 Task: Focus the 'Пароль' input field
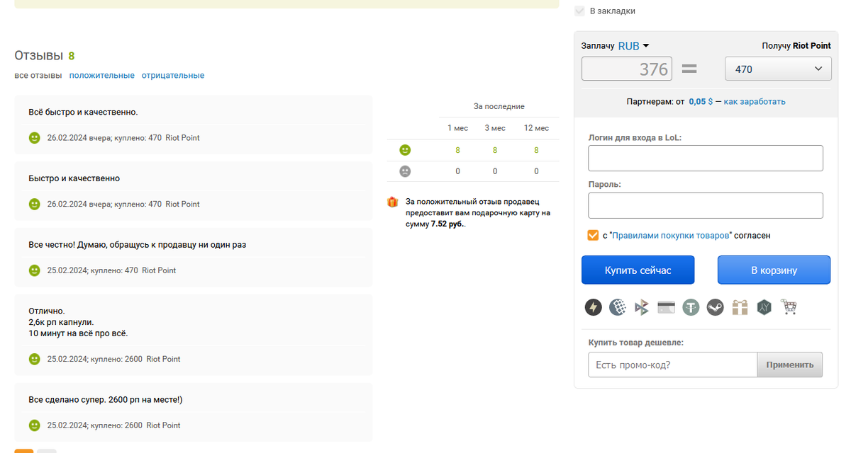(x=706, y=205)
